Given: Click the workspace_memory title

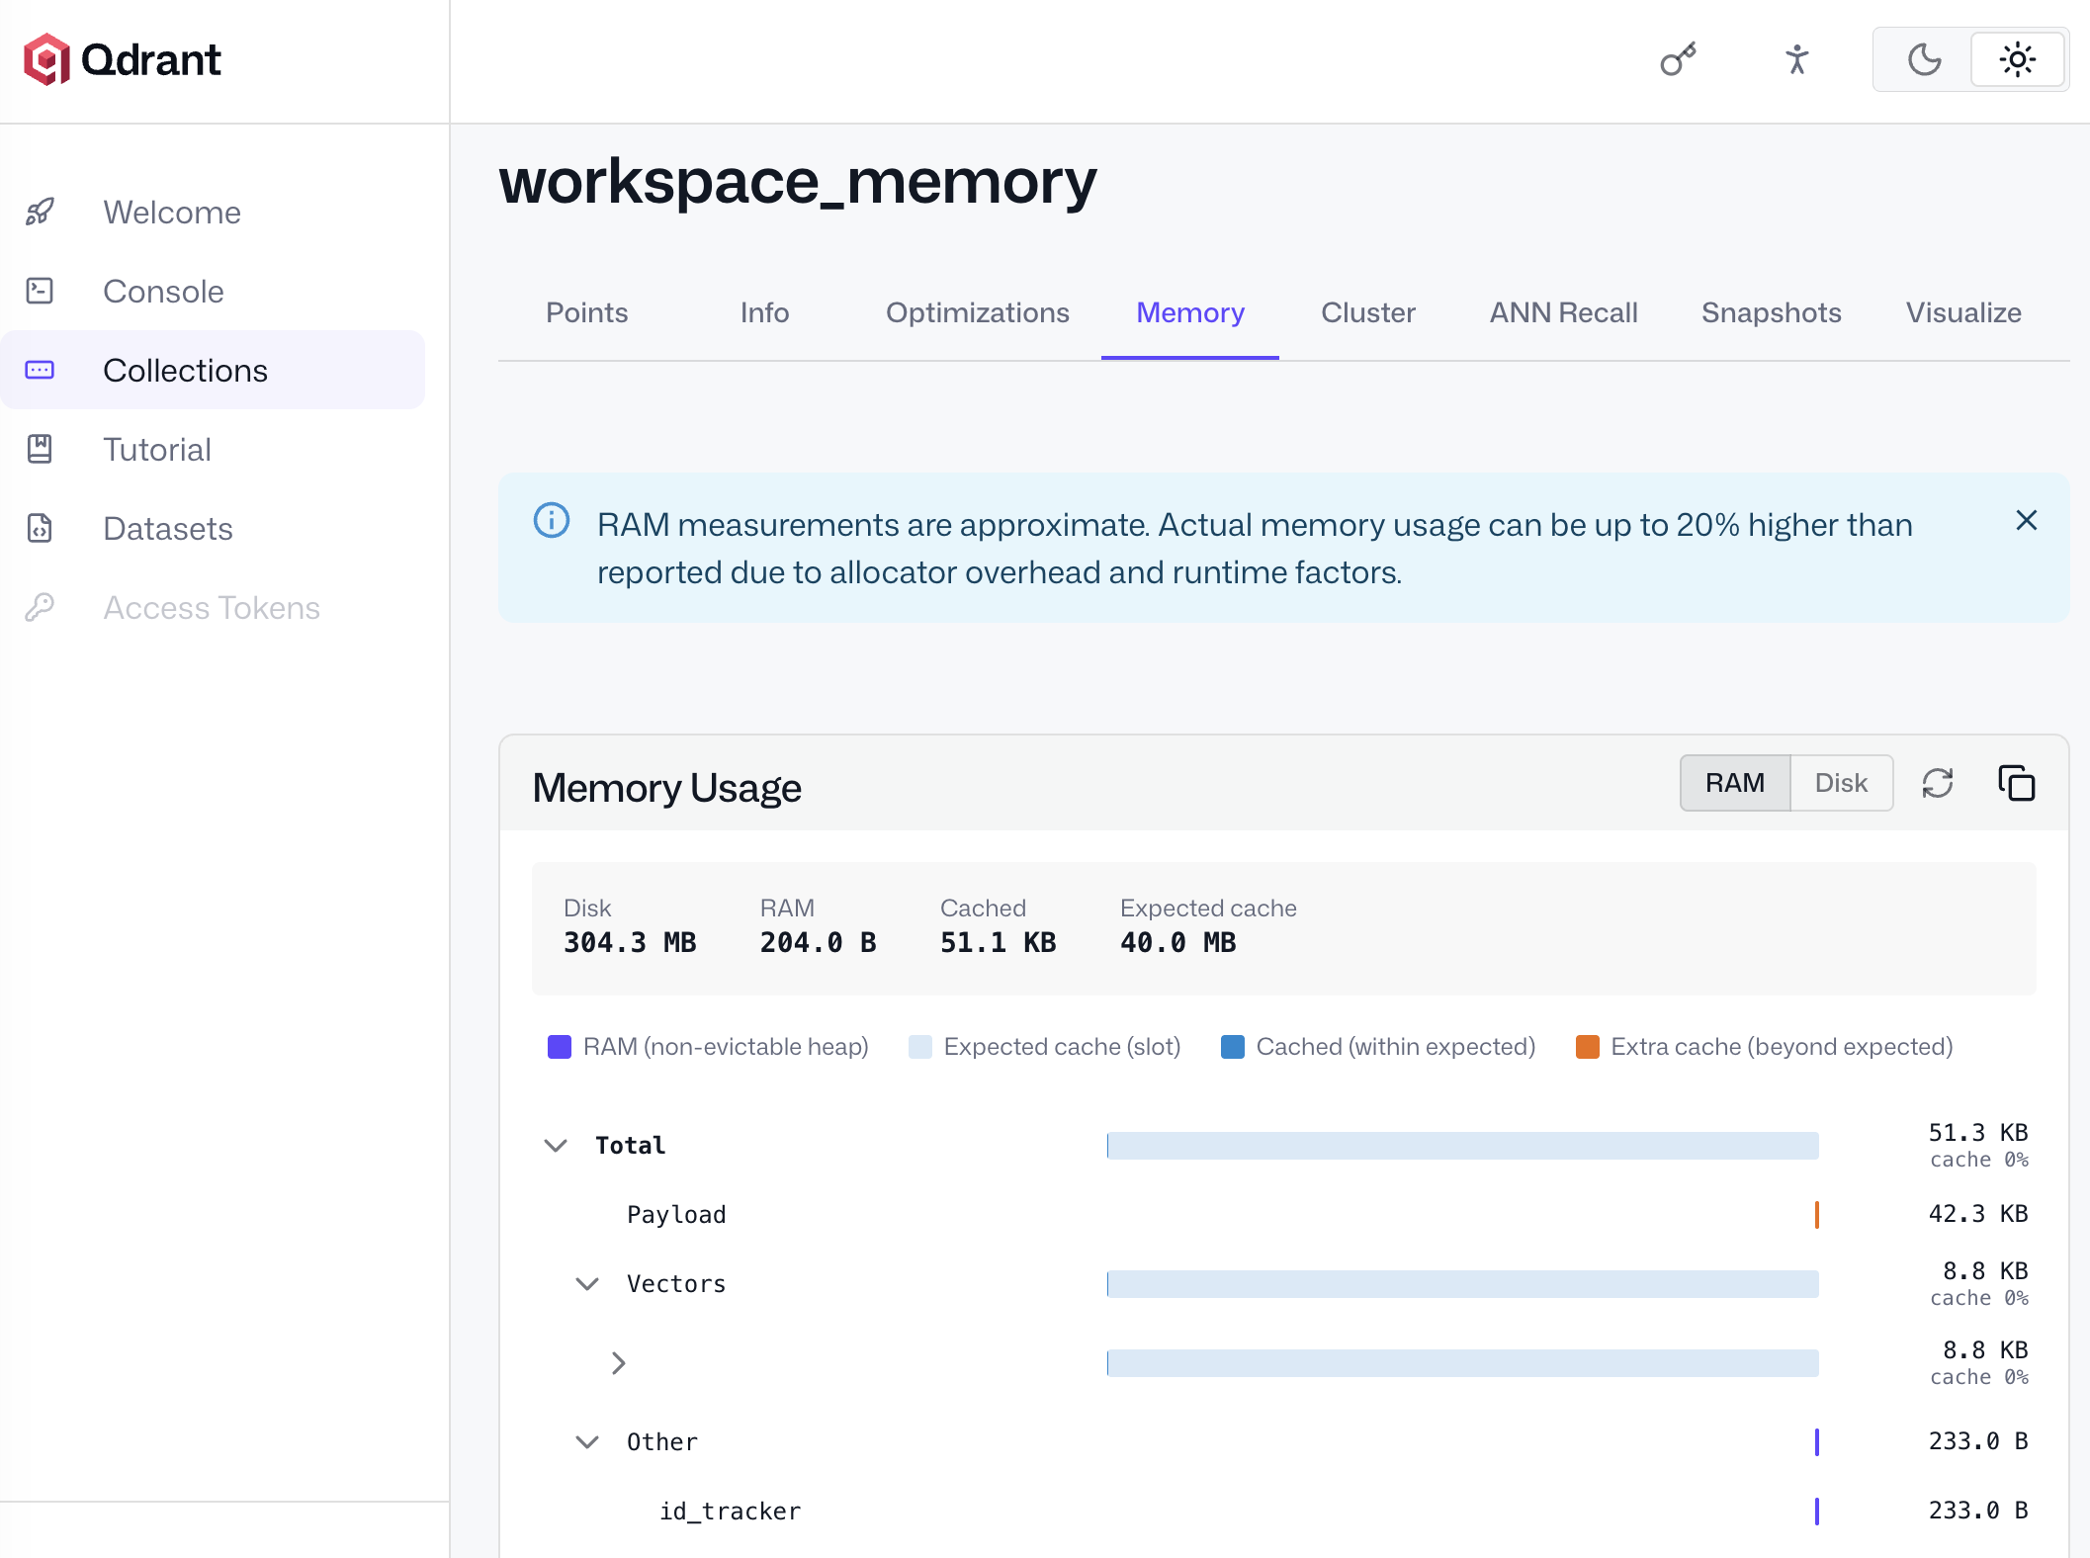Looking at the screenshot, I should (x=798, y=182).
